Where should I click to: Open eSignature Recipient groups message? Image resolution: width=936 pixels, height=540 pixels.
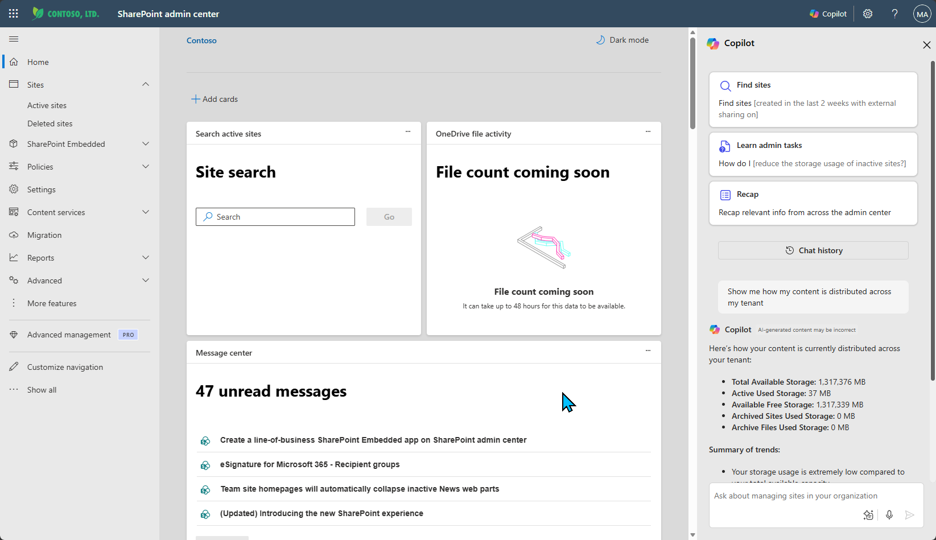310,464
